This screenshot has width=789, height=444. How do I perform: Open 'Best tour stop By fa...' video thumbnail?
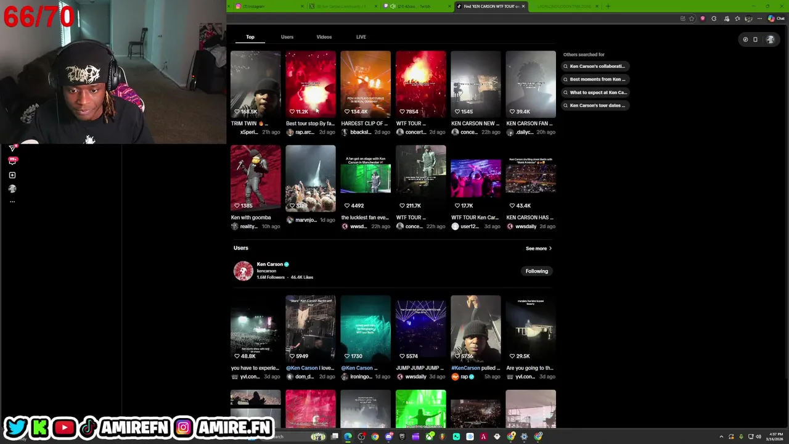pyautogui.click(x=311, y=84)
